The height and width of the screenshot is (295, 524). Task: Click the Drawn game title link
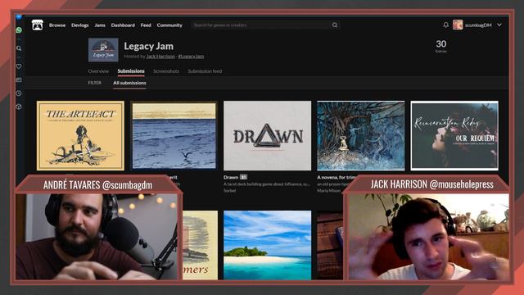(231, 177)
